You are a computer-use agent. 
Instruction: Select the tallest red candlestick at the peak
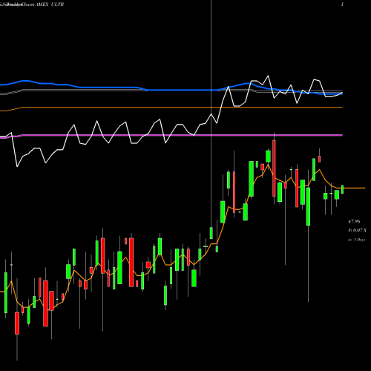(274, 168)
